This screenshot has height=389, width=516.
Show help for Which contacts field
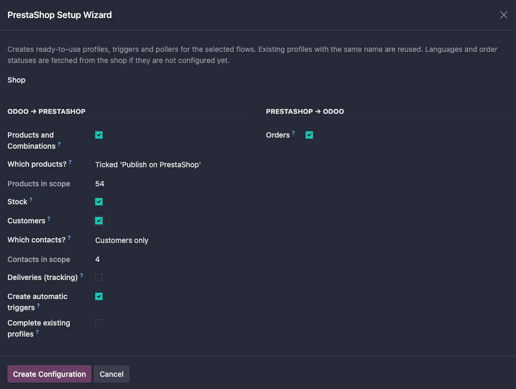click(69, 238)
